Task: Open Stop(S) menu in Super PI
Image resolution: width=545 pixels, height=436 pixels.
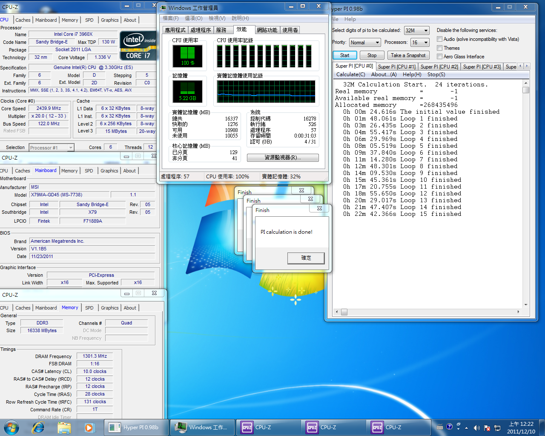Action: 436,75
